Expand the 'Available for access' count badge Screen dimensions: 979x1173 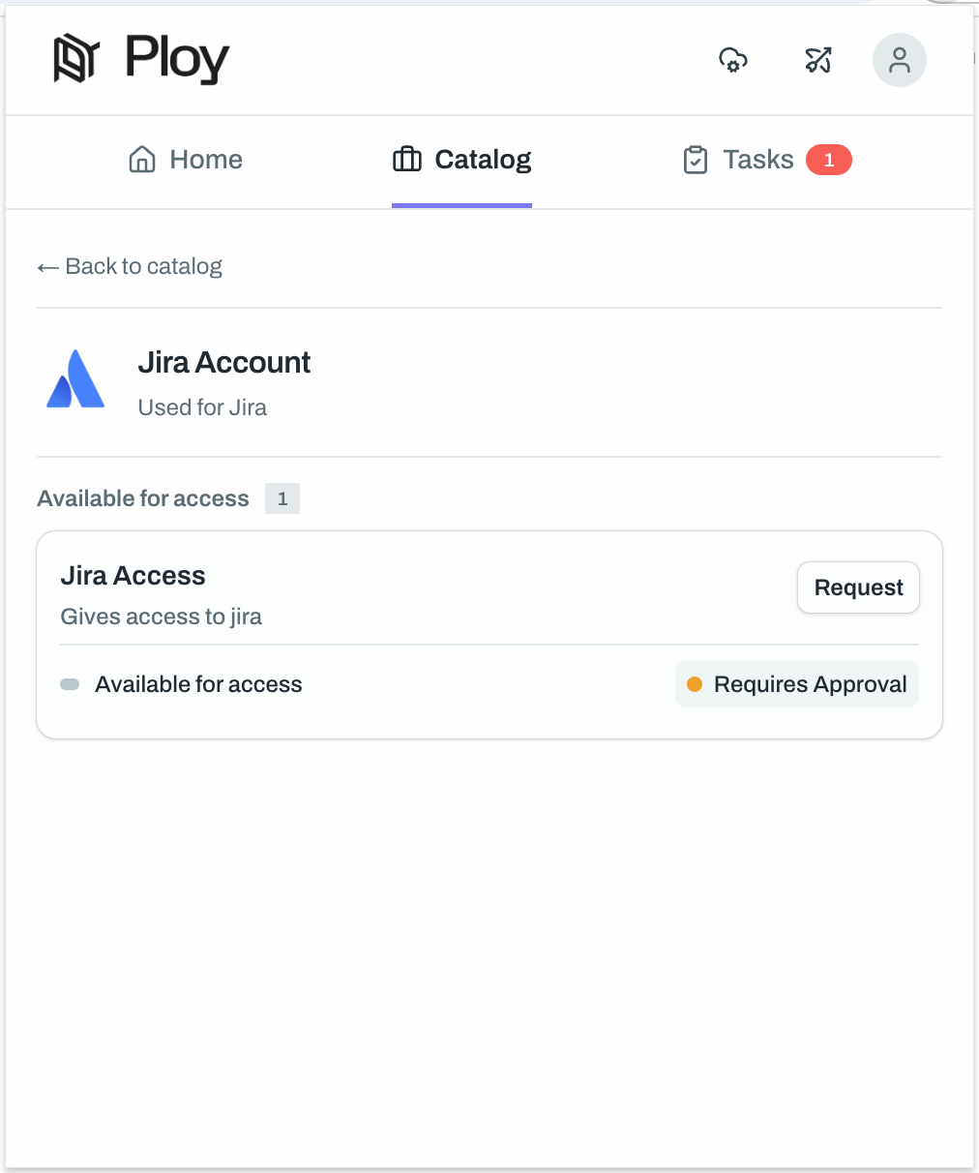[282, 497]
